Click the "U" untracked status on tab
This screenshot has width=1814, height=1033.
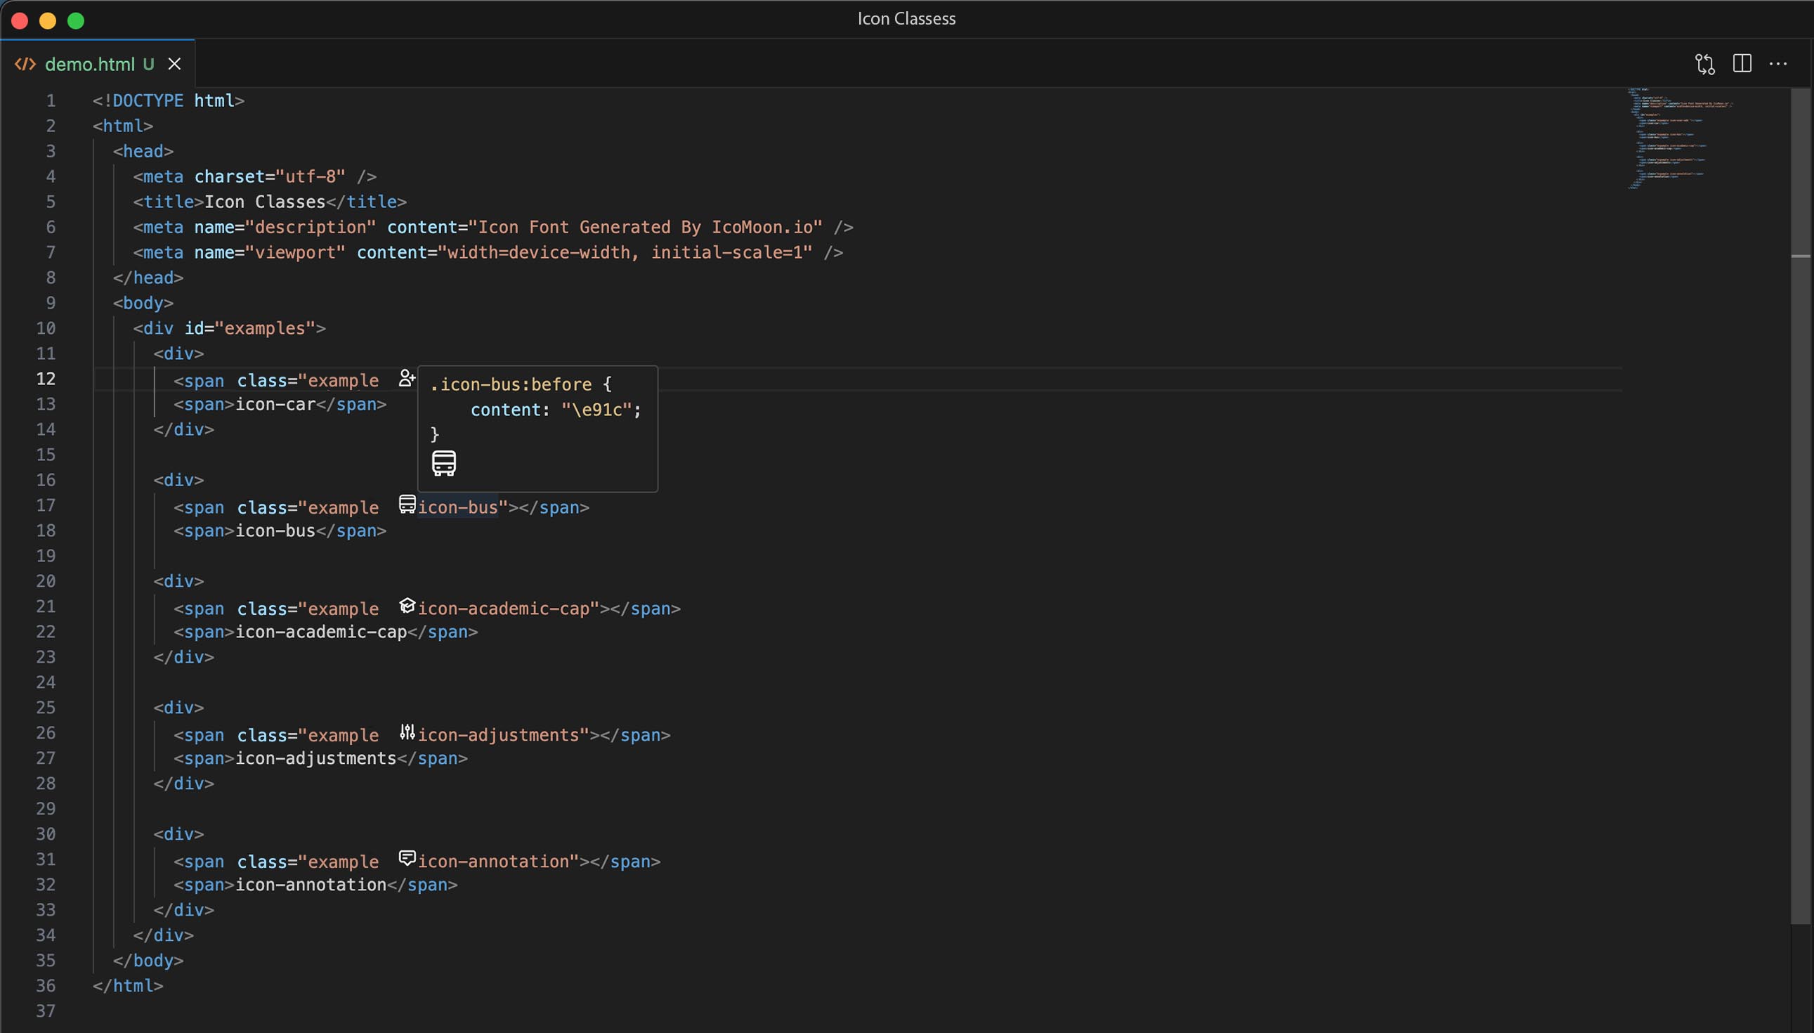click(x=148, y=64)
